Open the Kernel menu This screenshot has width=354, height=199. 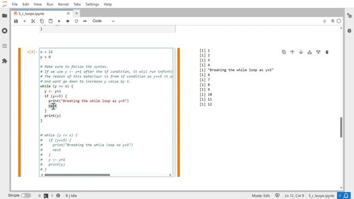(63, 4)
